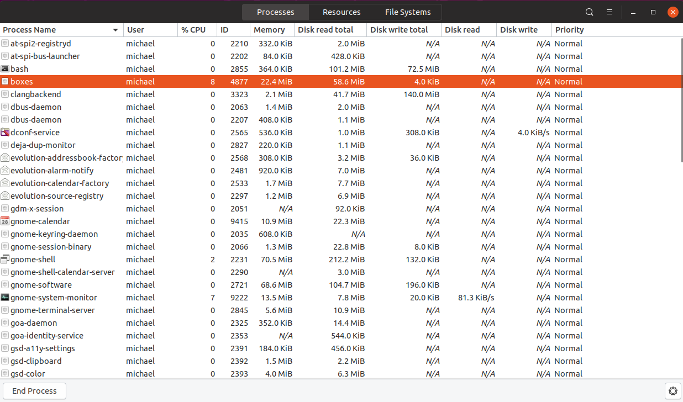
Task: Open the hamburger menu in header bar
Action: pos(609,12)
